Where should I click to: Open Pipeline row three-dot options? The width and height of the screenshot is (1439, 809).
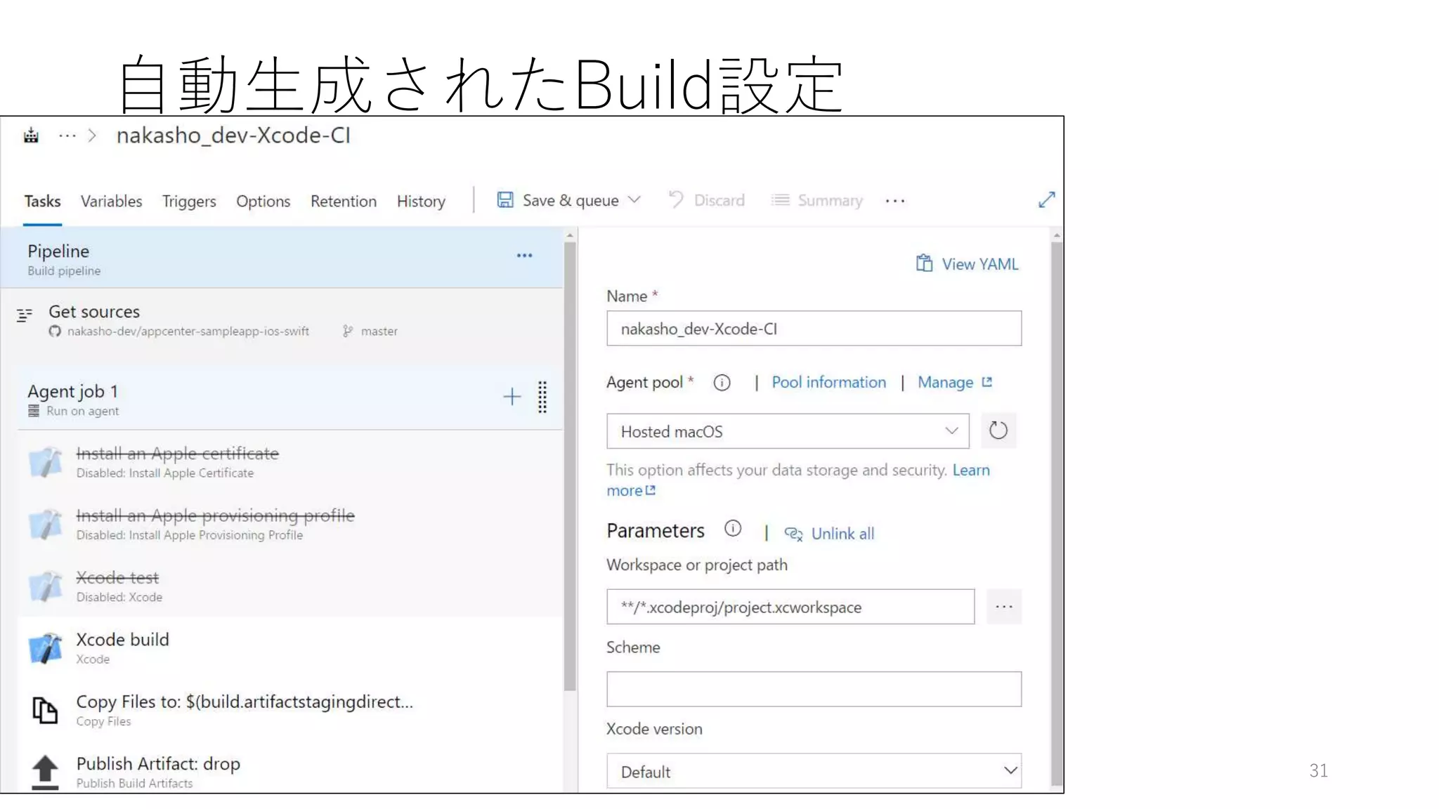524,256
